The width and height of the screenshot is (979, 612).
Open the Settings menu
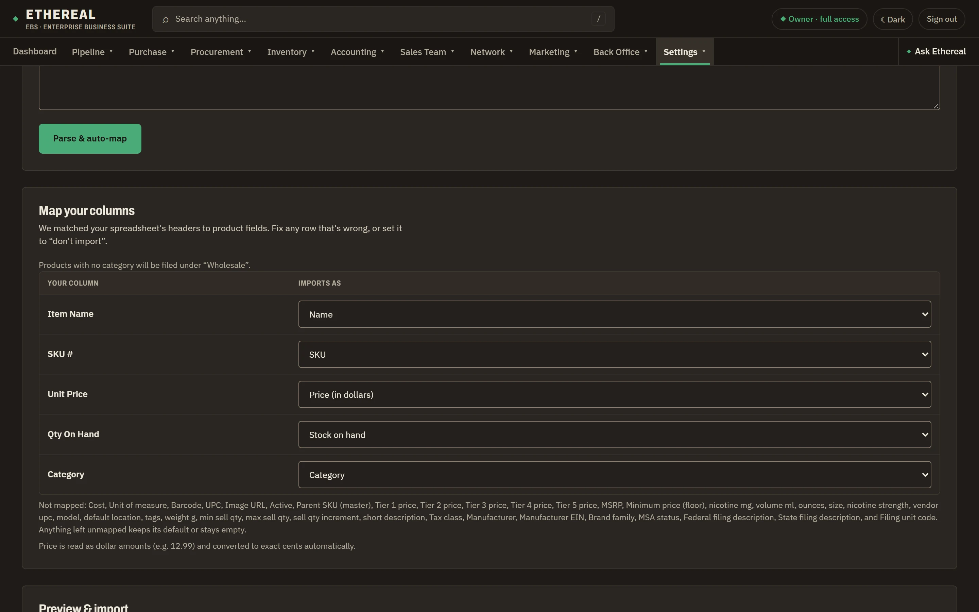tap(685, 52)
